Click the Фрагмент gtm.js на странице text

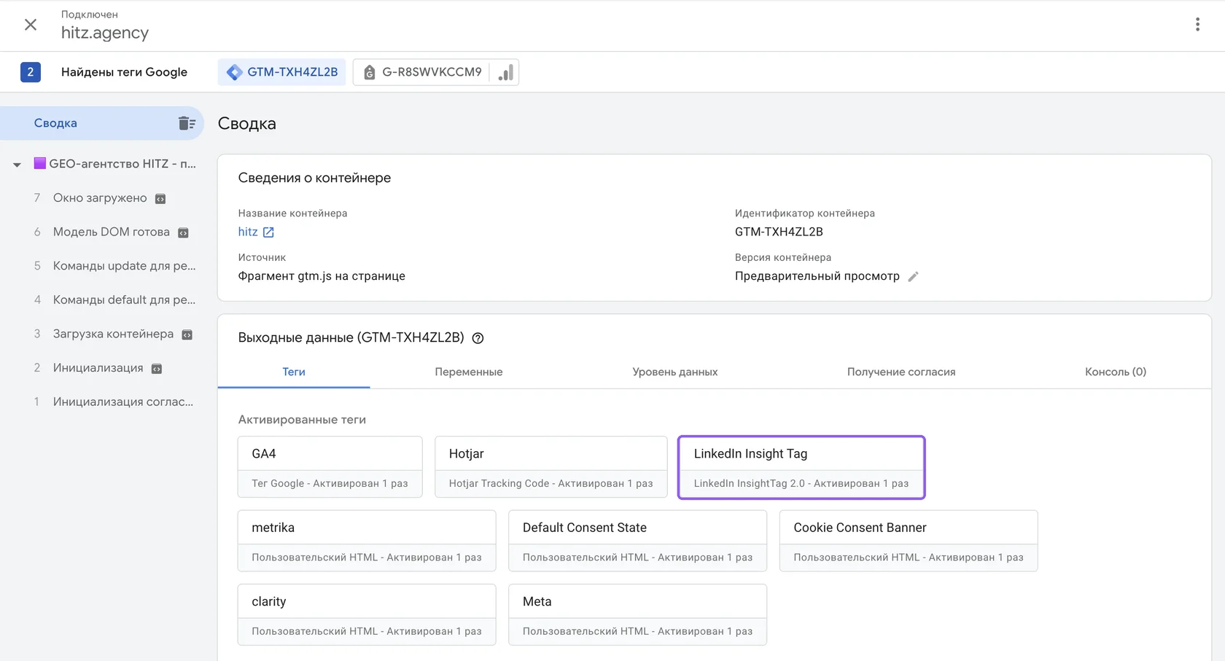pyautogui.click(x=322, y=276)
